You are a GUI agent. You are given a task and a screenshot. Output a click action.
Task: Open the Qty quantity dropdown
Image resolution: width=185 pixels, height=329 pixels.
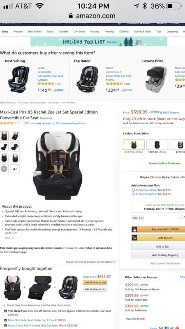point(138,218)
